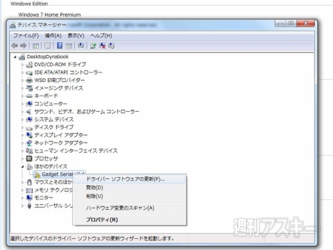Open the blue Help toolbar icon
This screenshot has height=250, width=333.
pyautogui.click(x=60, y=46)
